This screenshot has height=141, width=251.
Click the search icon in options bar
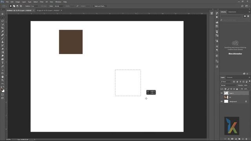tap(242, 6)
